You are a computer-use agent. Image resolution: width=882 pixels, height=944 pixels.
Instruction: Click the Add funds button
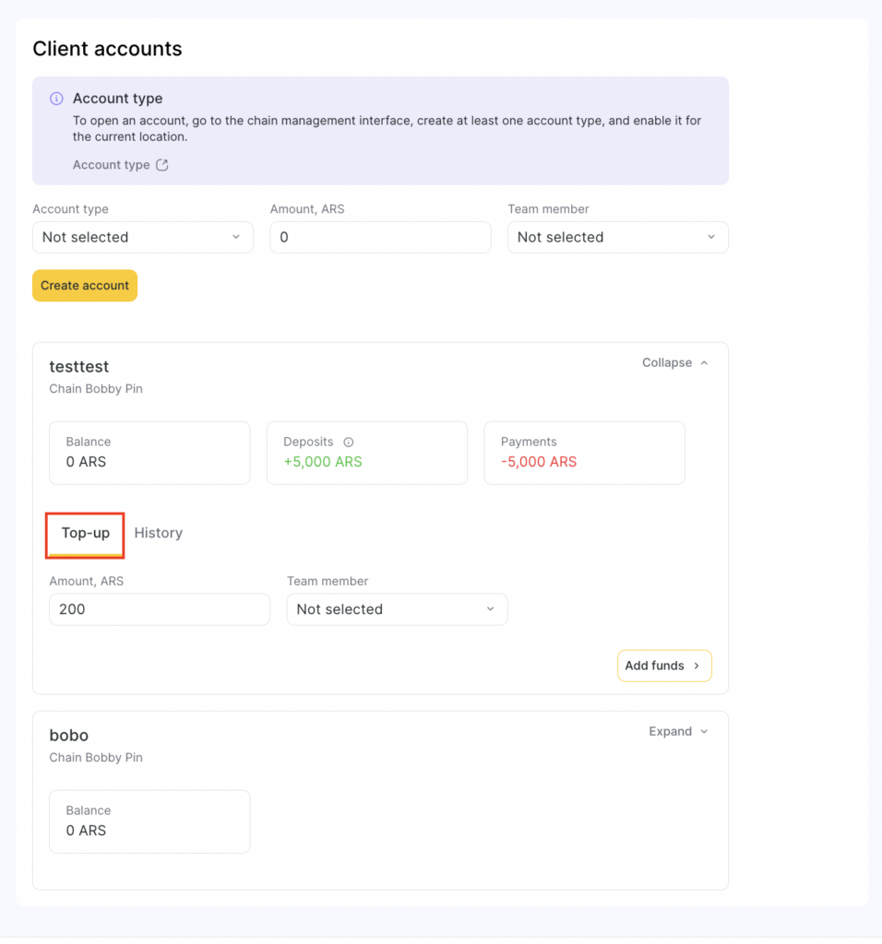(x=663, y=666)
